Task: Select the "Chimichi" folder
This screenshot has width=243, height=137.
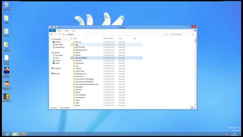Action: click(x=79, y=61)
